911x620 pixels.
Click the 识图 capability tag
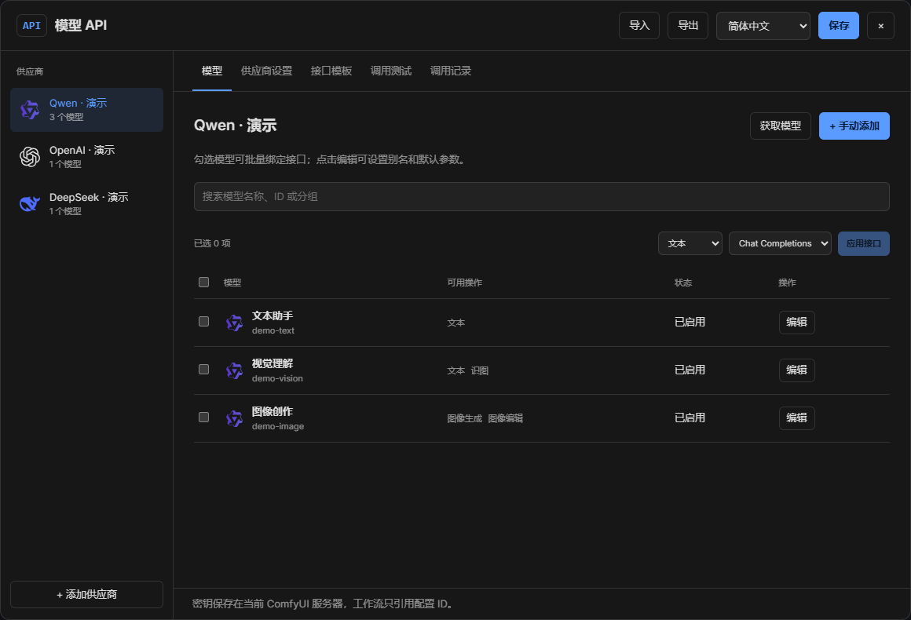(x=479, y=371)
